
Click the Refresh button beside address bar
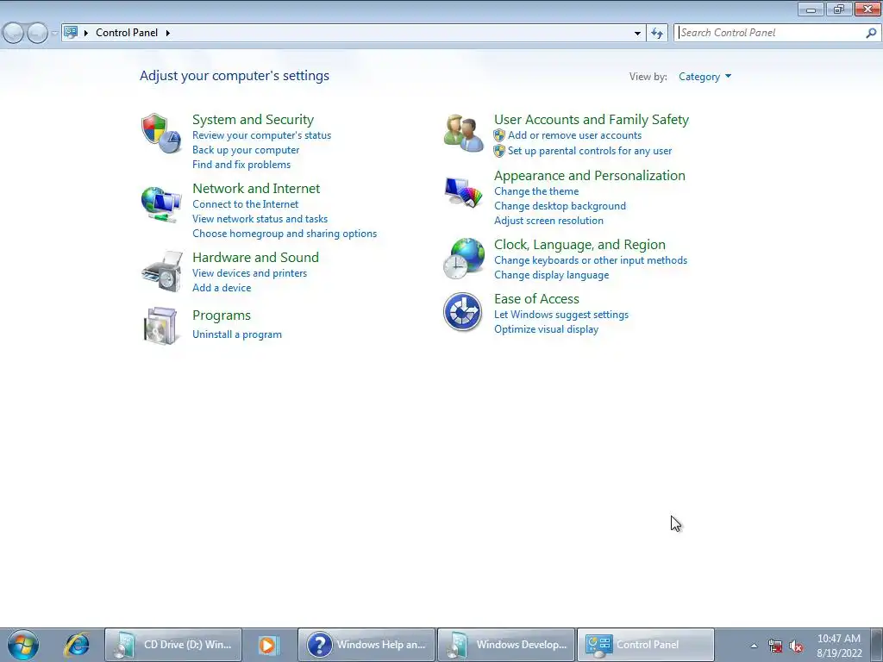(657, 33)
